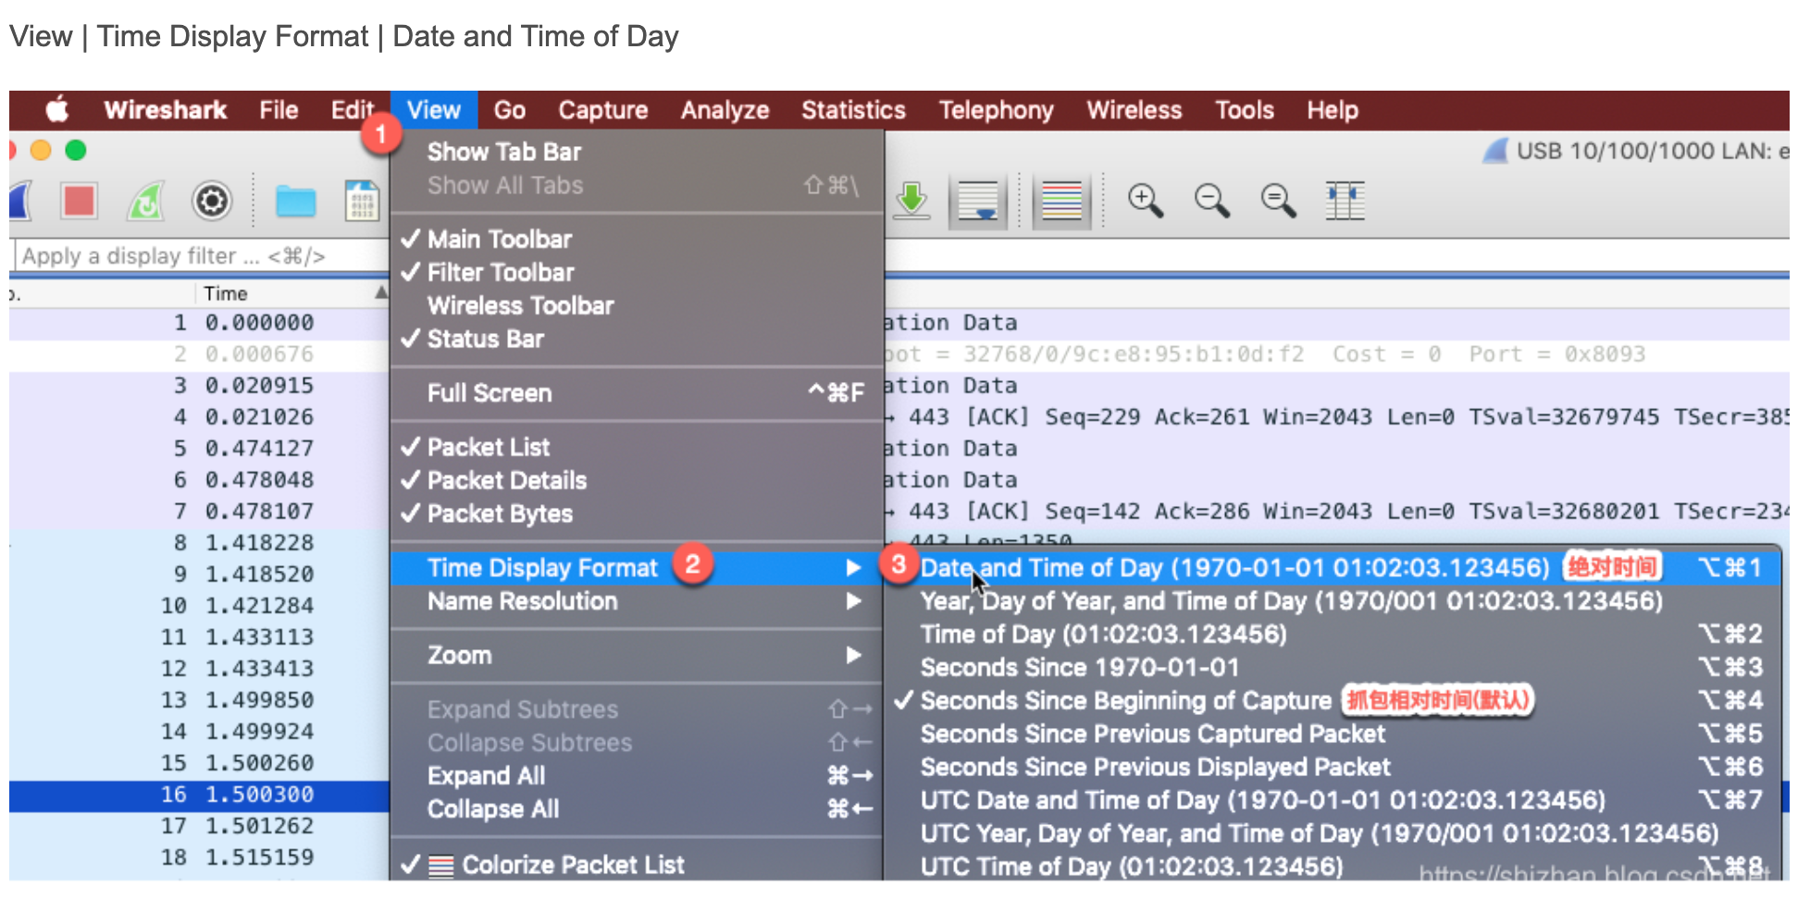1810x901 pixels.
Task: Open the Telephony menu
Action: [997, 110]
